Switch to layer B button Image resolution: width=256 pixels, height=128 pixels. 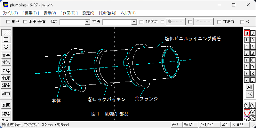(x=253, y=53)
